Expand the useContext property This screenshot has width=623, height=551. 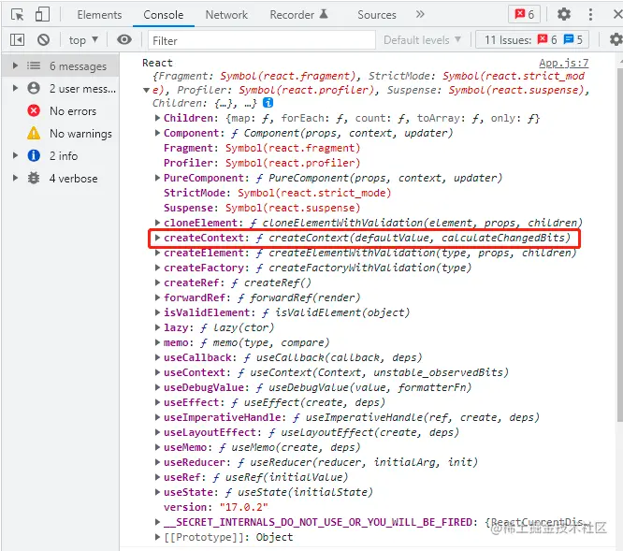tap(157, 372)
